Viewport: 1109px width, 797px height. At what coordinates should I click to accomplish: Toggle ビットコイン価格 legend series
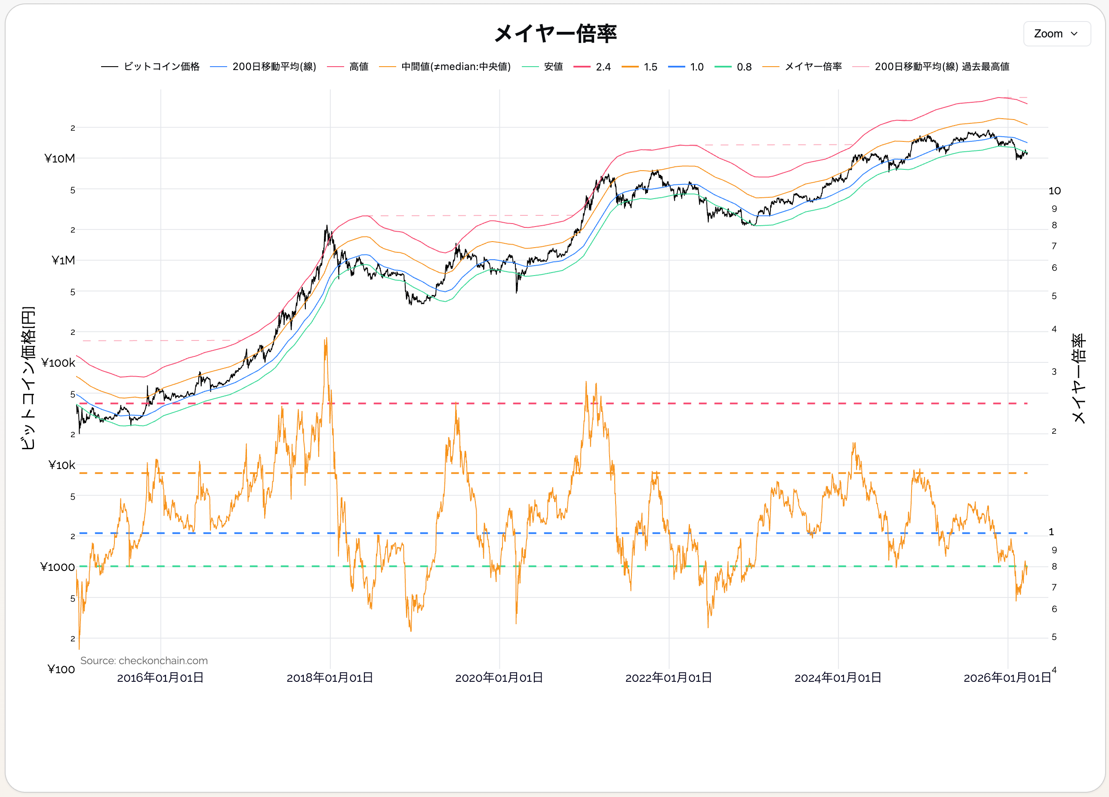(161, 67)
